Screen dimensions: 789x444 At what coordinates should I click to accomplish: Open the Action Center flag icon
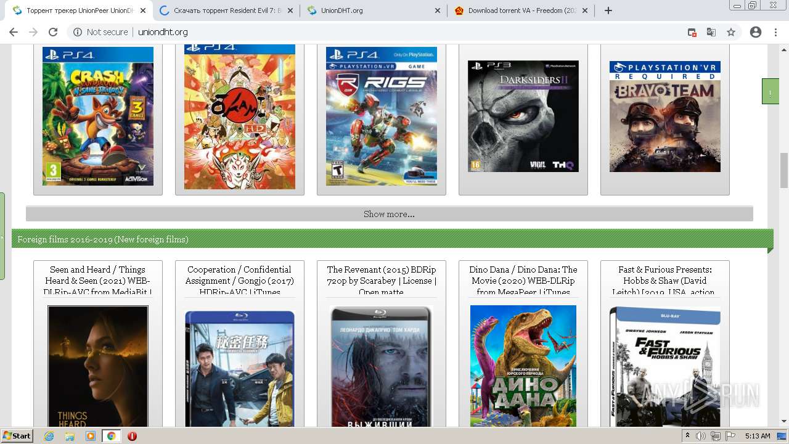[x=730, y=436]
